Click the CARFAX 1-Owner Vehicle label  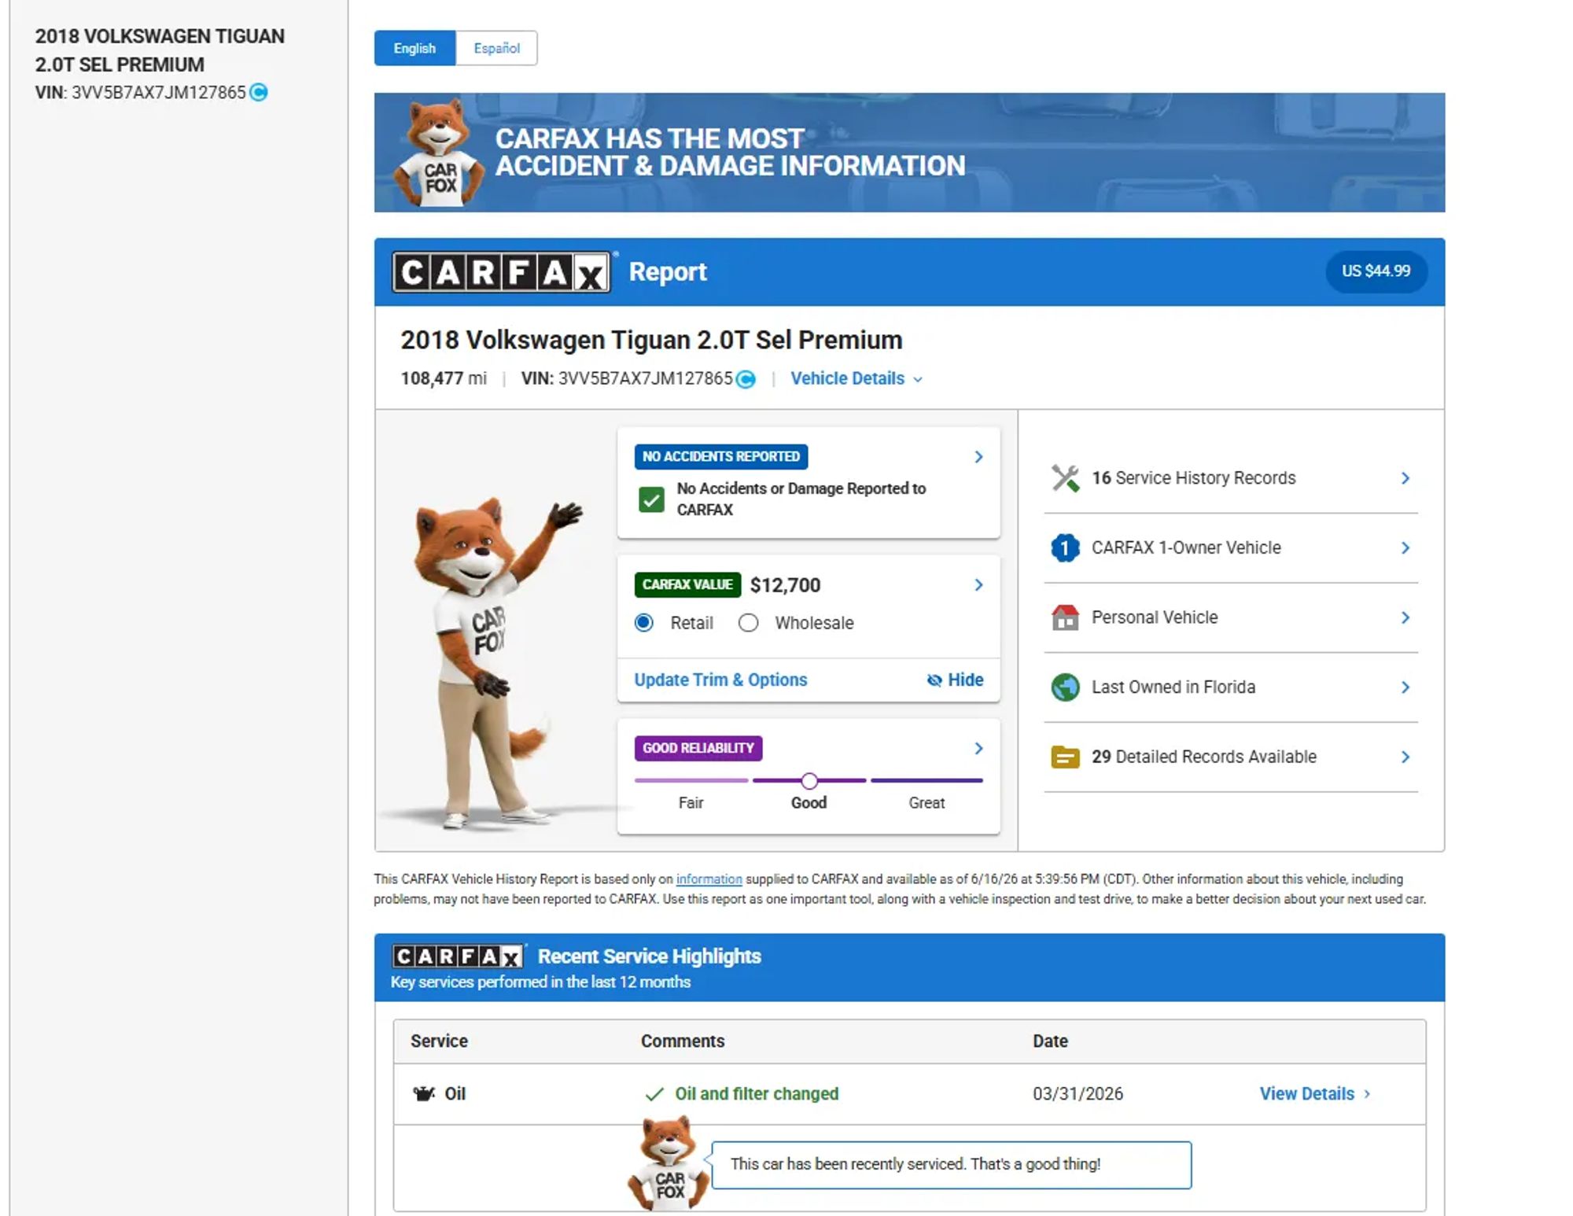tap(1186, 547)
